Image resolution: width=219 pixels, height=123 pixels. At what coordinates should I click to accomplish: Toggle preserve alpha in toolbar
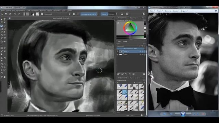74,14
